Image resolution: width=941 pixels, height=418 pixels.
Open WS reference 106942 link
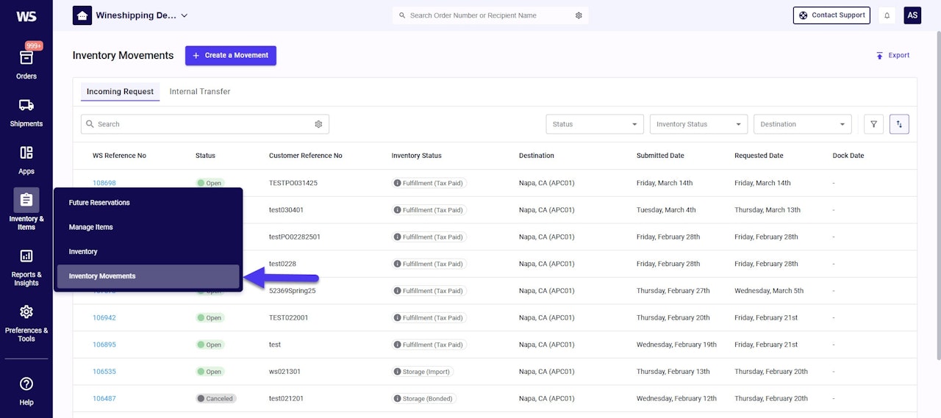click(x=104, y=318)
